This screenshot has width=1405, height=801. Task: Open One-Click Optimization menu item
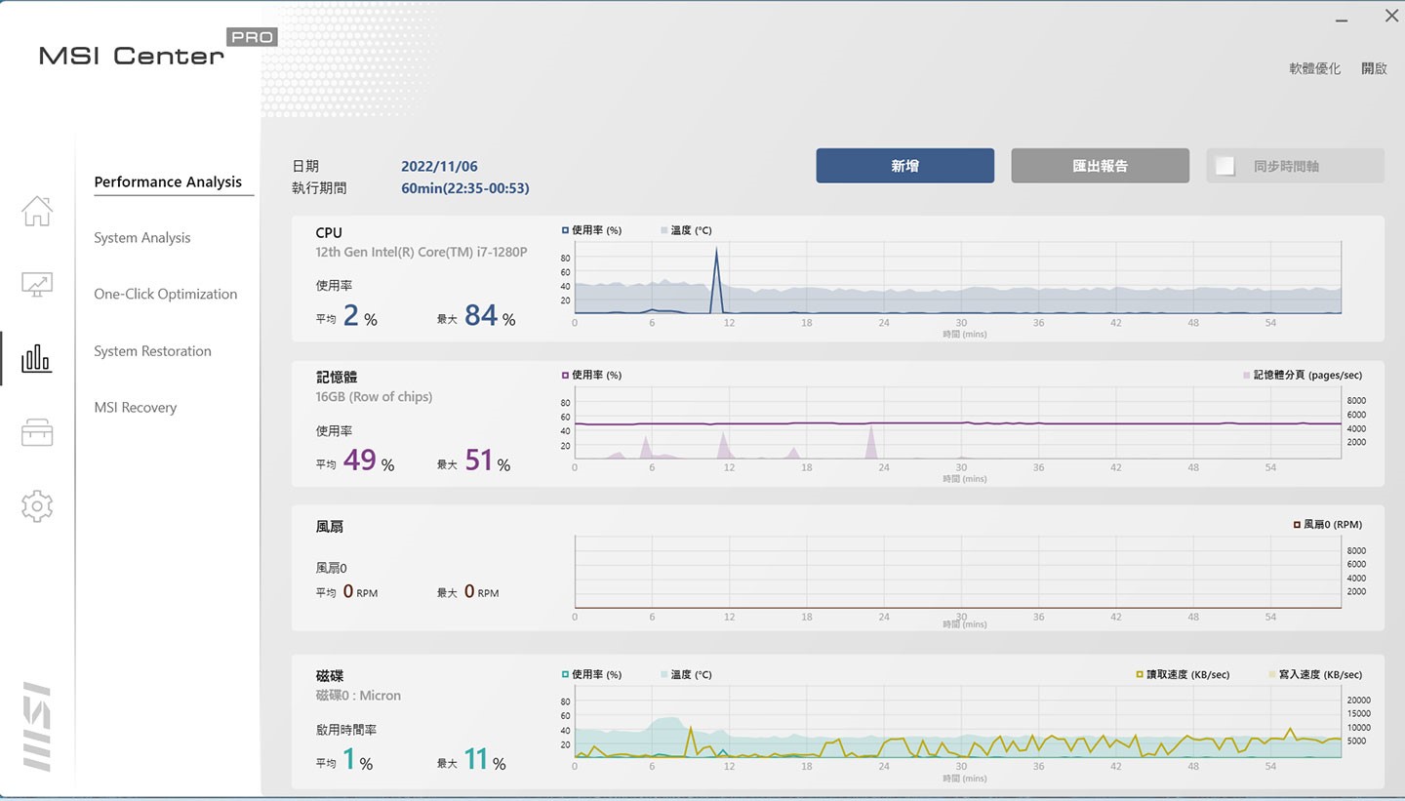point(166,295)
